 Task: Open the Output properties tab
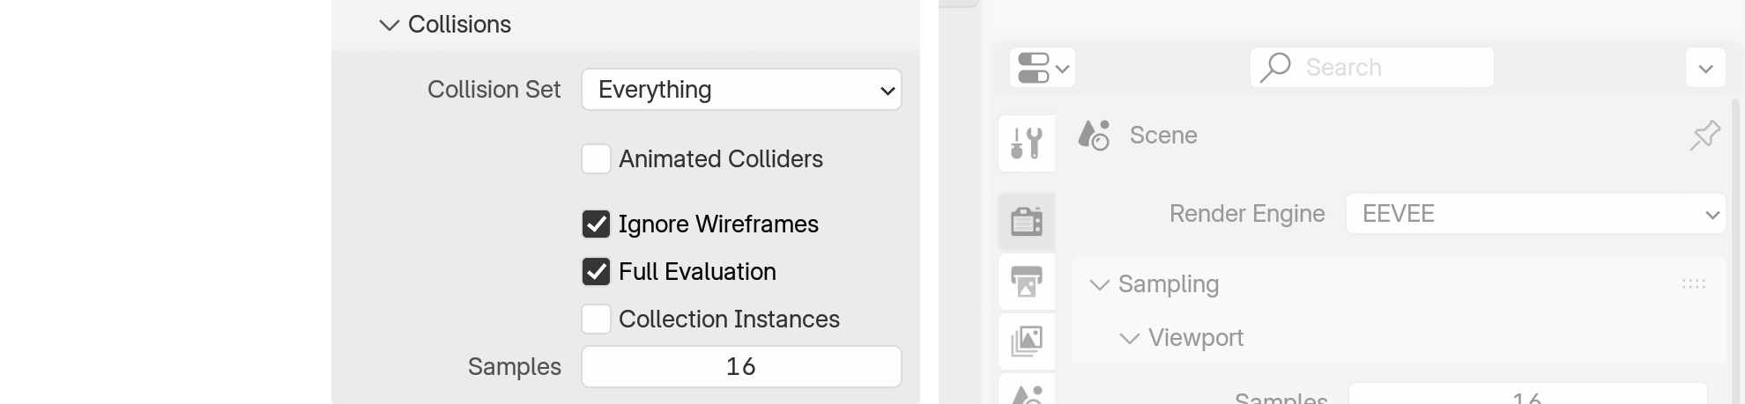(1027, 282)
